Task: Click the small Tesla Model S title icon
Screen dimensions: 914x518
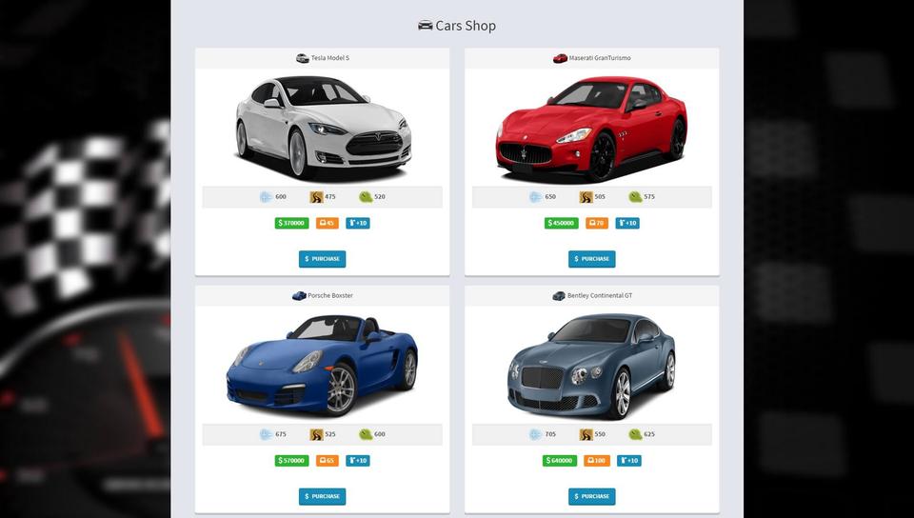Action: click(x=303, y=58)
